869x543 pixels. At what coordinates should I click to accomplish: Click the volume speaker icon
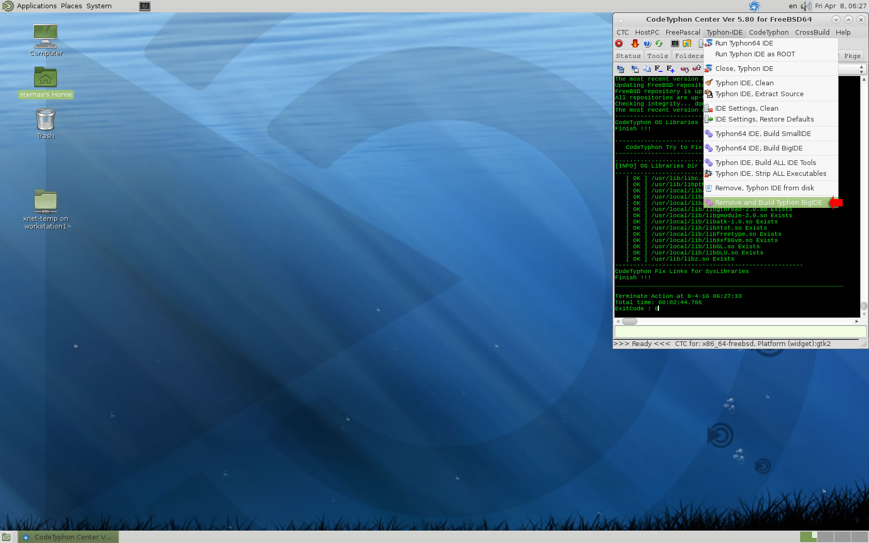click(806, 6)
